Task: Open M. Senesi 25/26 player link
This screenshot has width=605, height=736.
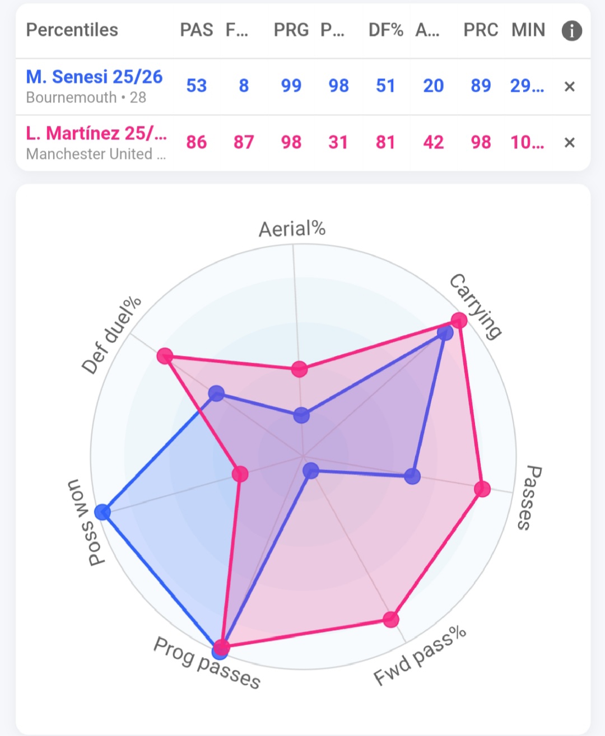Action: click(x=94, y=77)
